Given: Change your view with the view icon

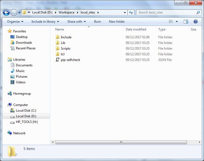Looking at the screenshot, I should pos(171,22).
